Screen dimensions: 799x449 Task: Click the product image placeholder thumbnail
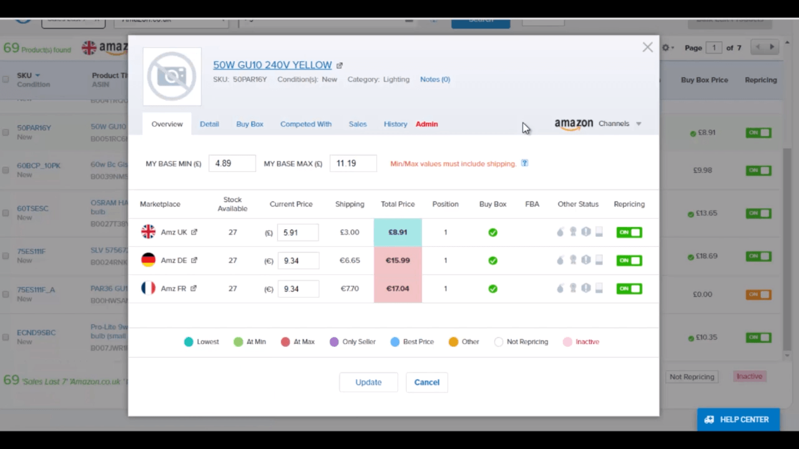click(172, 76)
